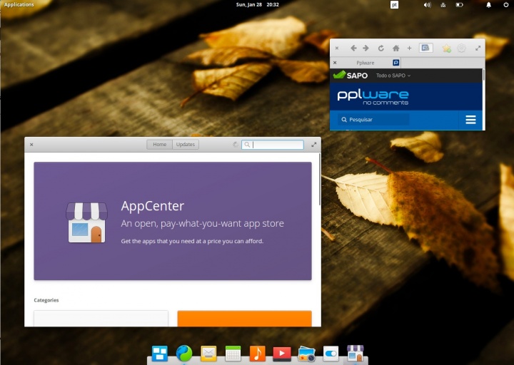The height and width of the screenshot is (365, 514).
Task: Click the Pesquisar search box
Action: [x=373, y=120]
